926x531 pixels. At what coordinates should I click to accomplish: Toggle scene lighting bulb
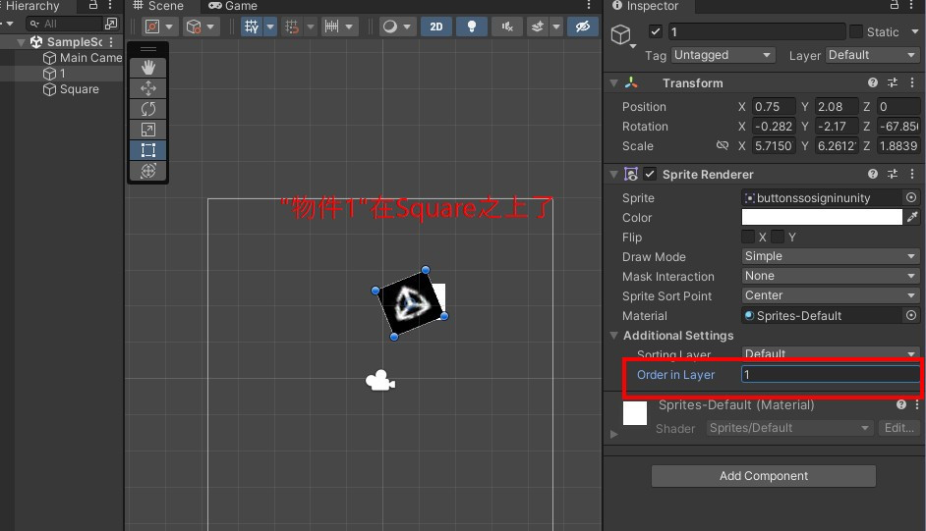pyautogui.click(x=471, y=27)
